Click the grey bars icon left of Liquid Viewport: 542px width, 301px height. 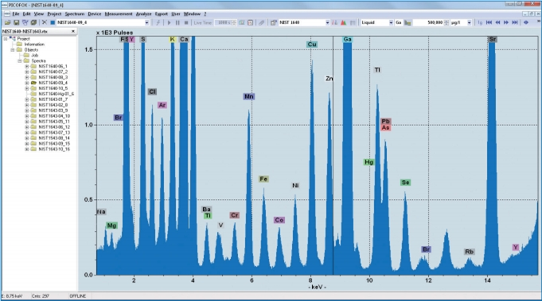pos(353,22)
